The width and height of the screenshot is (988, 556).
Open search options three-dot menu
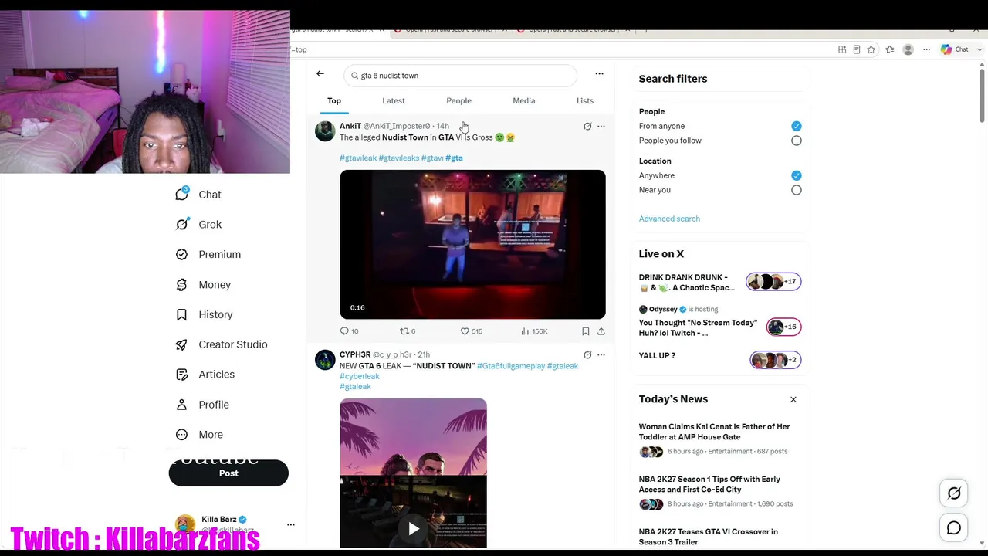click(599, 74)
